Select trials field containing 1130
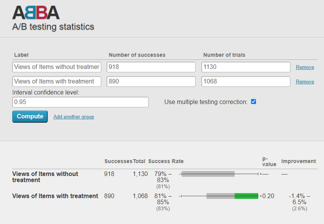 click(246, 67)
